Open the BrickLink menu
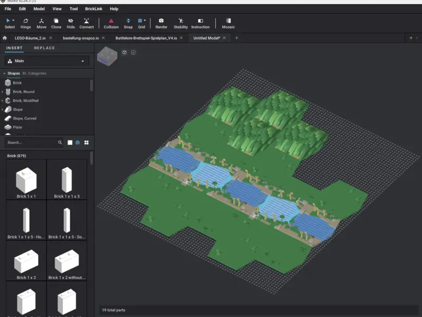Screen dimensions: 422x317 click(x=93, y=8)
